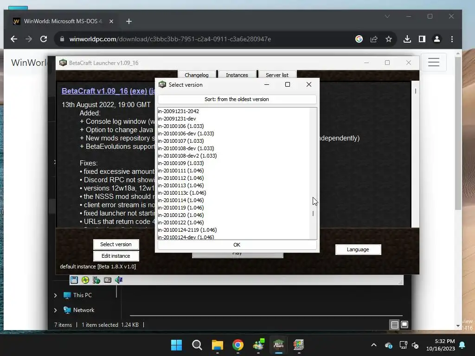Viewport: 475px width, 356px height.
Task: Click the speaker sound status icon
Action: [119, 280]
